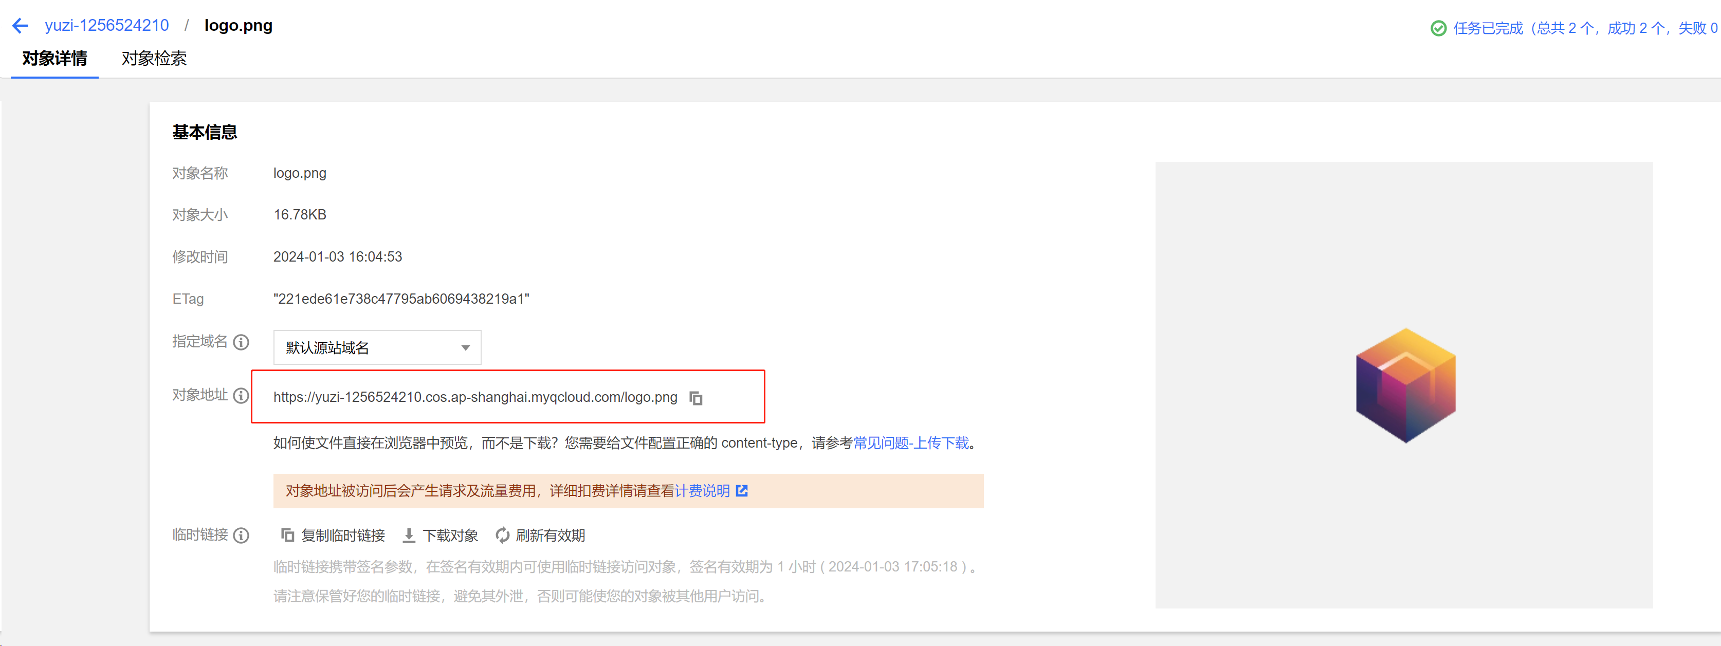This screenshot has height=646, width=1721.
Task: Select the 对象详情 tab
Action: point(54,59)
